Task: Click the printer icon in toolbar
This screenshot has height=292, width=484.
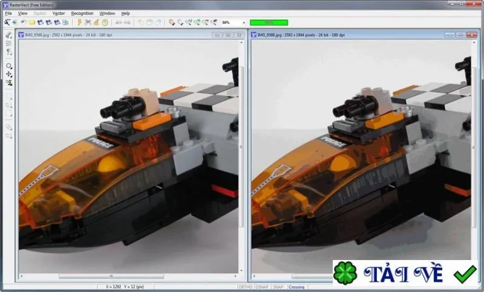Action: click(x=65, y=22)
